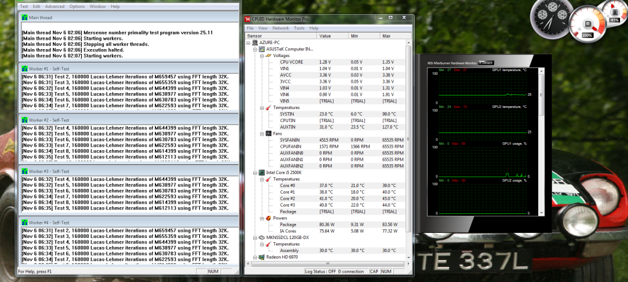Click the Worker #2 - Self-Test window icon
Screen dimensions: 628x282
point(25,120)
